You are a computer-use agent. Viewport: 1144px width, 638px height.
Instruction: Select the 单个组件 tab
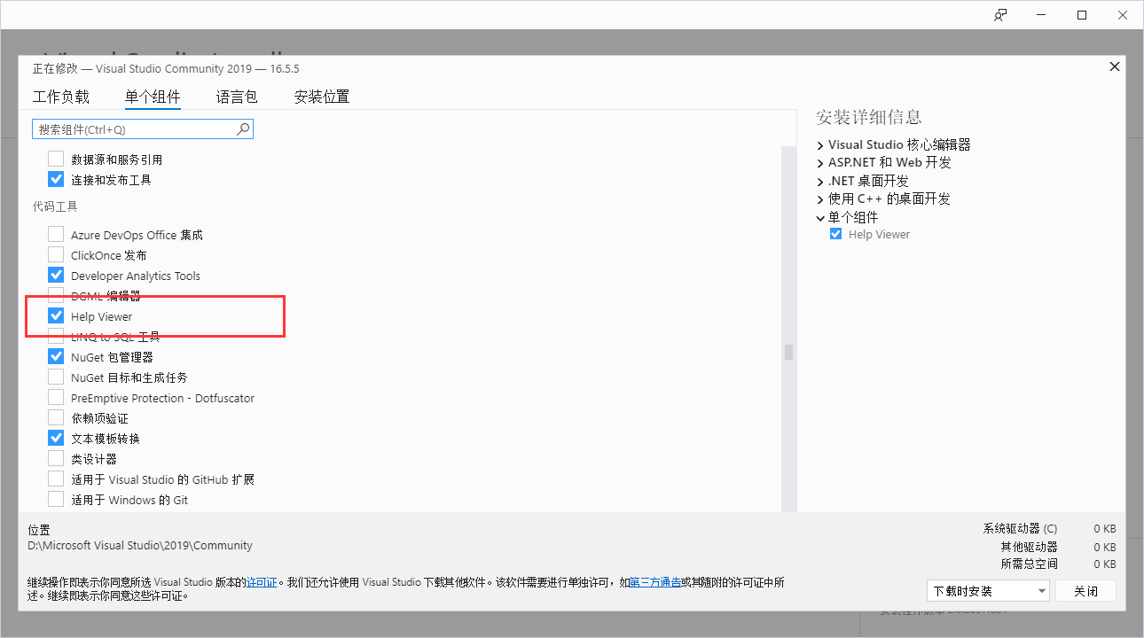click(153, 97)
